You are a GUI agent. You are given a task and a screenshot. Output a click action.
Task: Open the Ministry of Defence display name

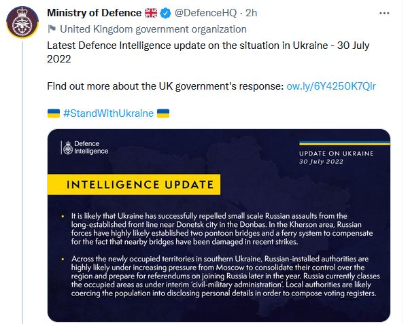(95, 14)
